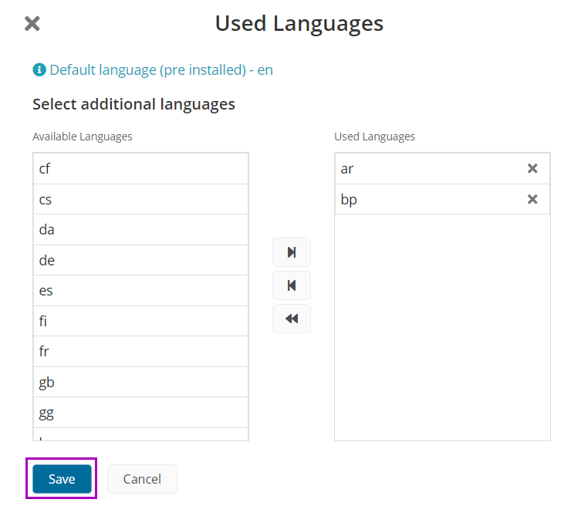
Task: Select 'da' in Available Languages
Action: pos(140,230)
